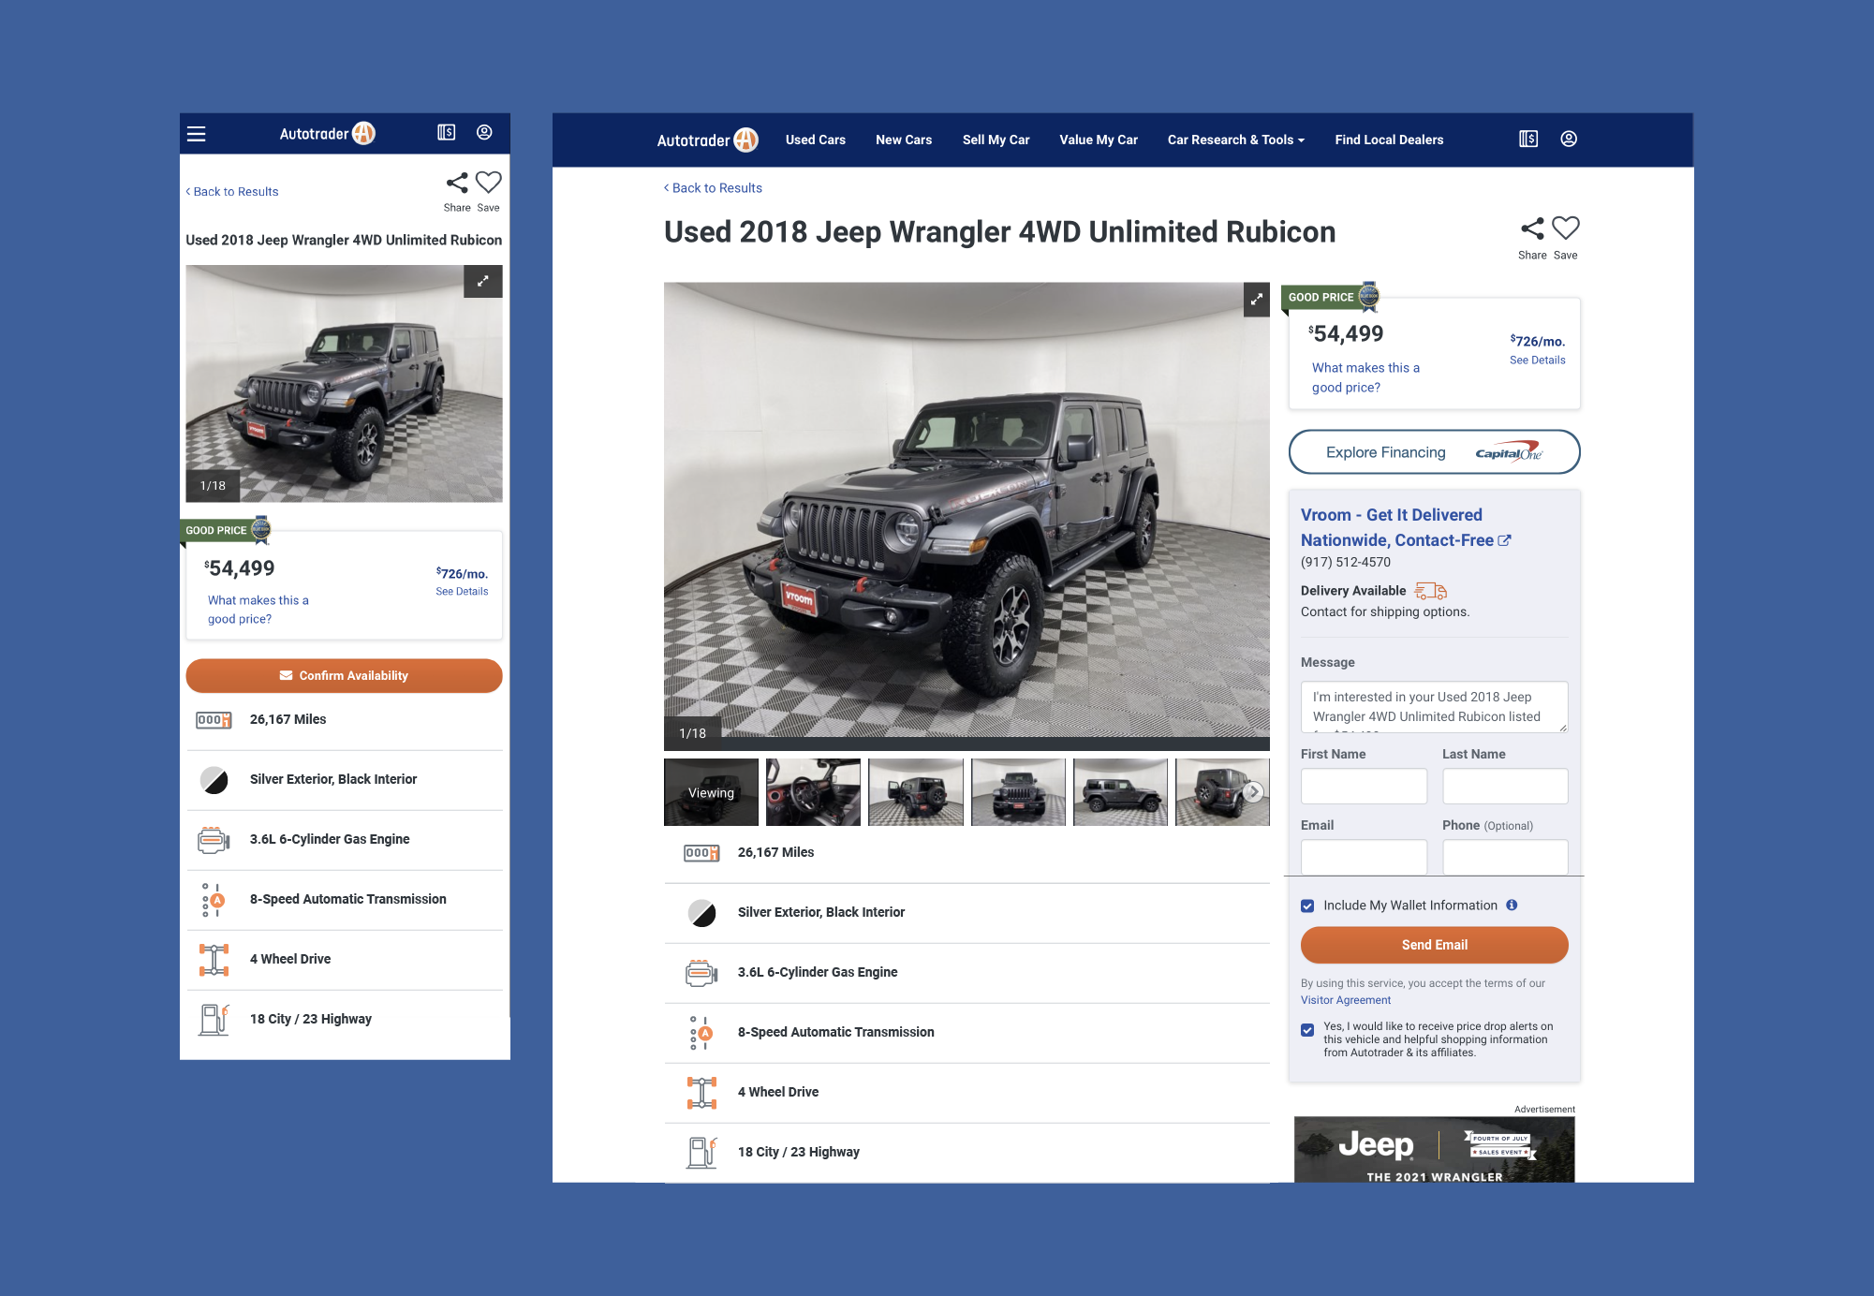Screen dimensions: 1874x1296
Task: Click Explore Financing Capital One button
Action: coord(1434,452)
